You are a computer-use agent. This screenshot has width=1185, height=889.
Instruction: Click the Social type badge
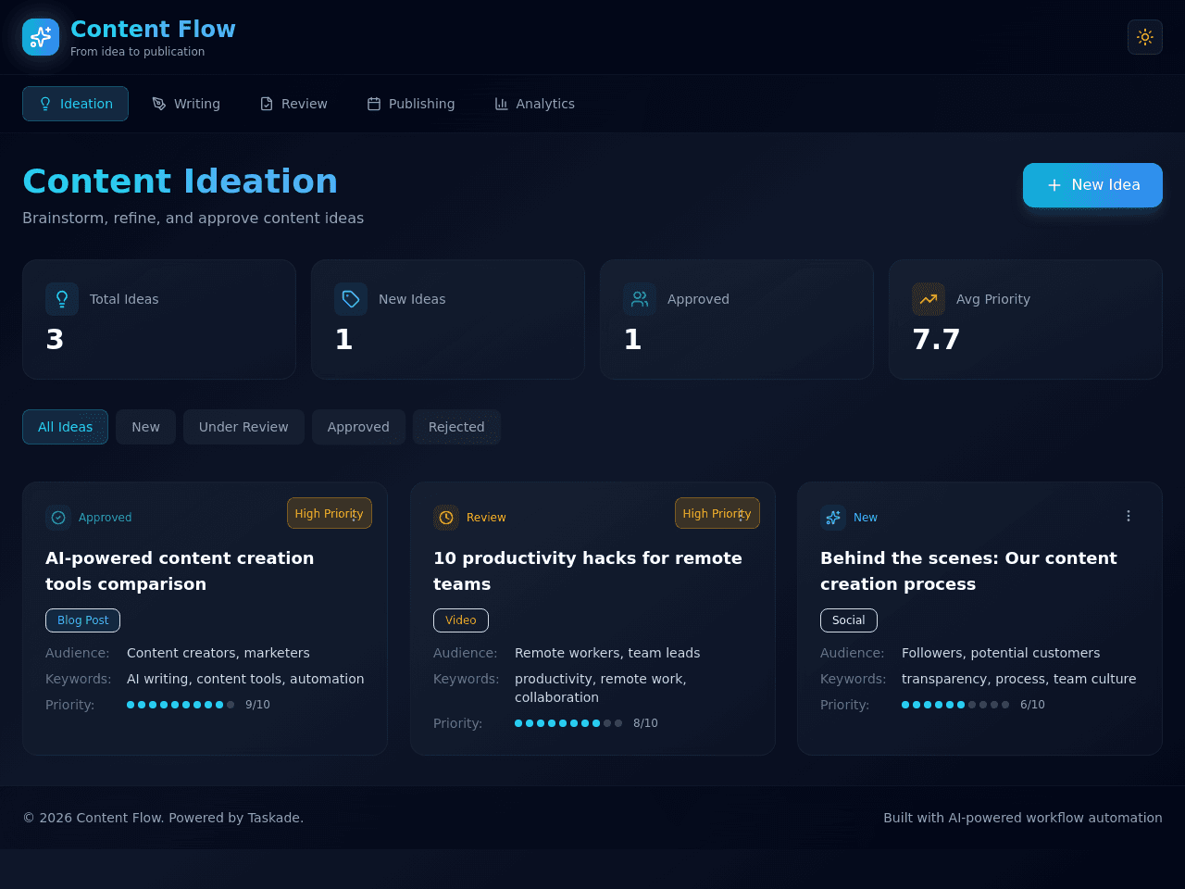pos(848,620)
